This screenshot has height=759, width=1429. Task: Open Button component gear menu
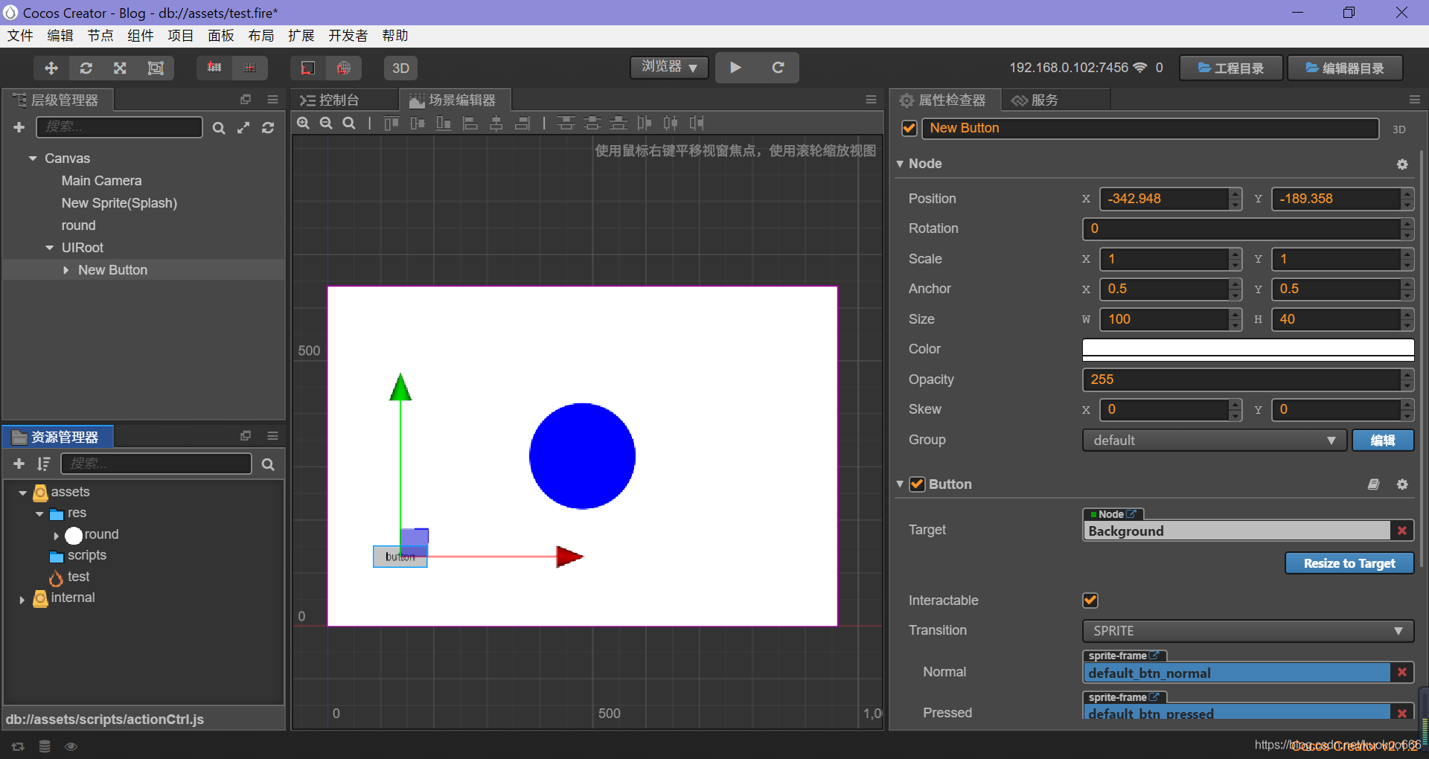pyautogui.click(x=1402, y=484)
